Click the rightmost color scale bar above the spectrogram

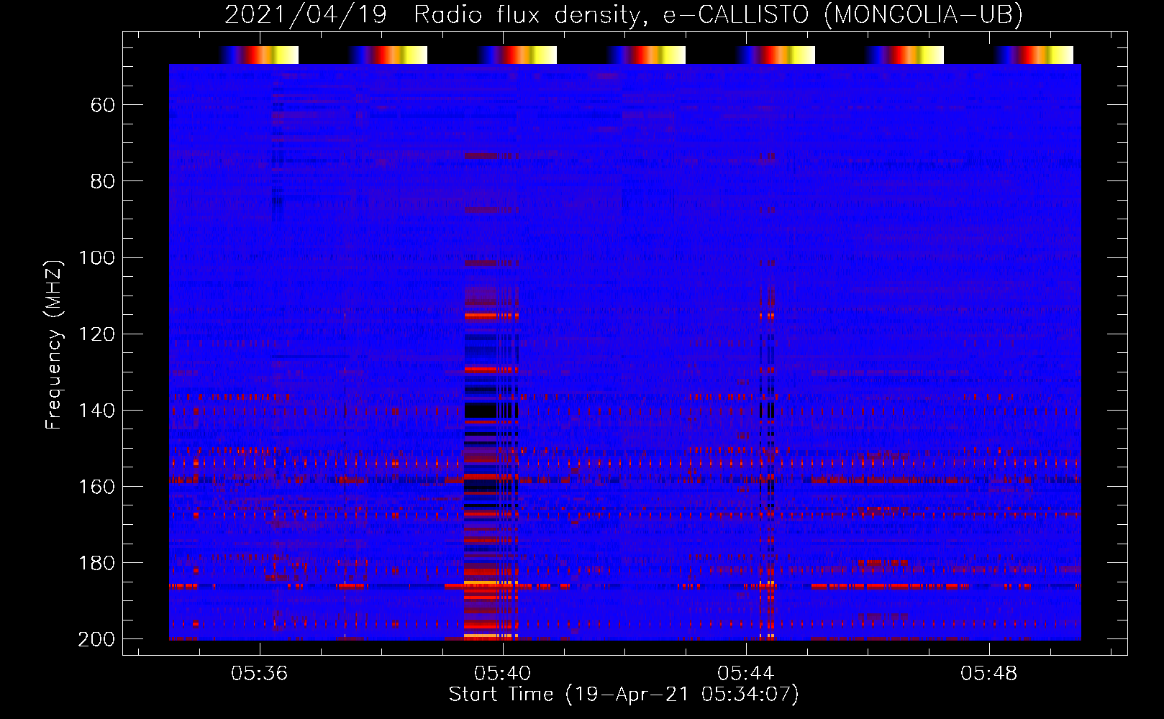[1034, 55]
